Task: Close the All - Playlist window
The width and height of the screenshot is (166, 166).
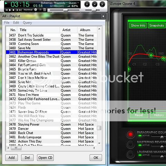Action: (x=103, y=16)
